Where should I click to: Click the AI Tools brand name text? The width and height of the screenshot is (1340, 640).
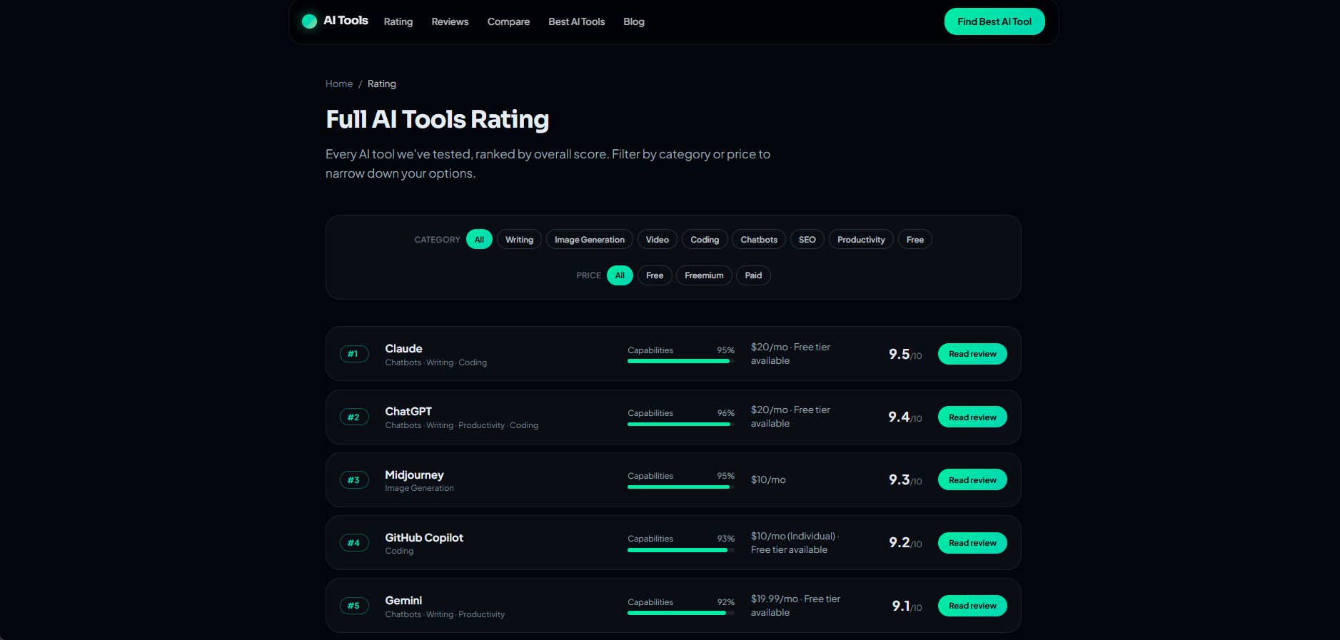(x=346, y=21)
